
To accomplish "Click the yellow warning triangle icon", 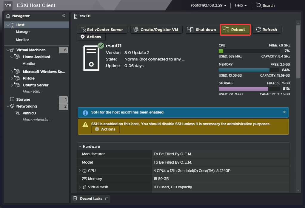I will tap(85, 125).
